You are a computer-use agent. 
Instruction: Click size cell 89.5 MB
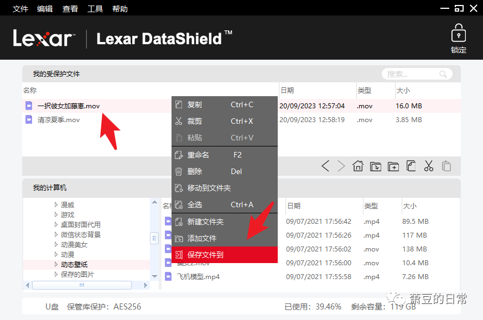(416, 222)
